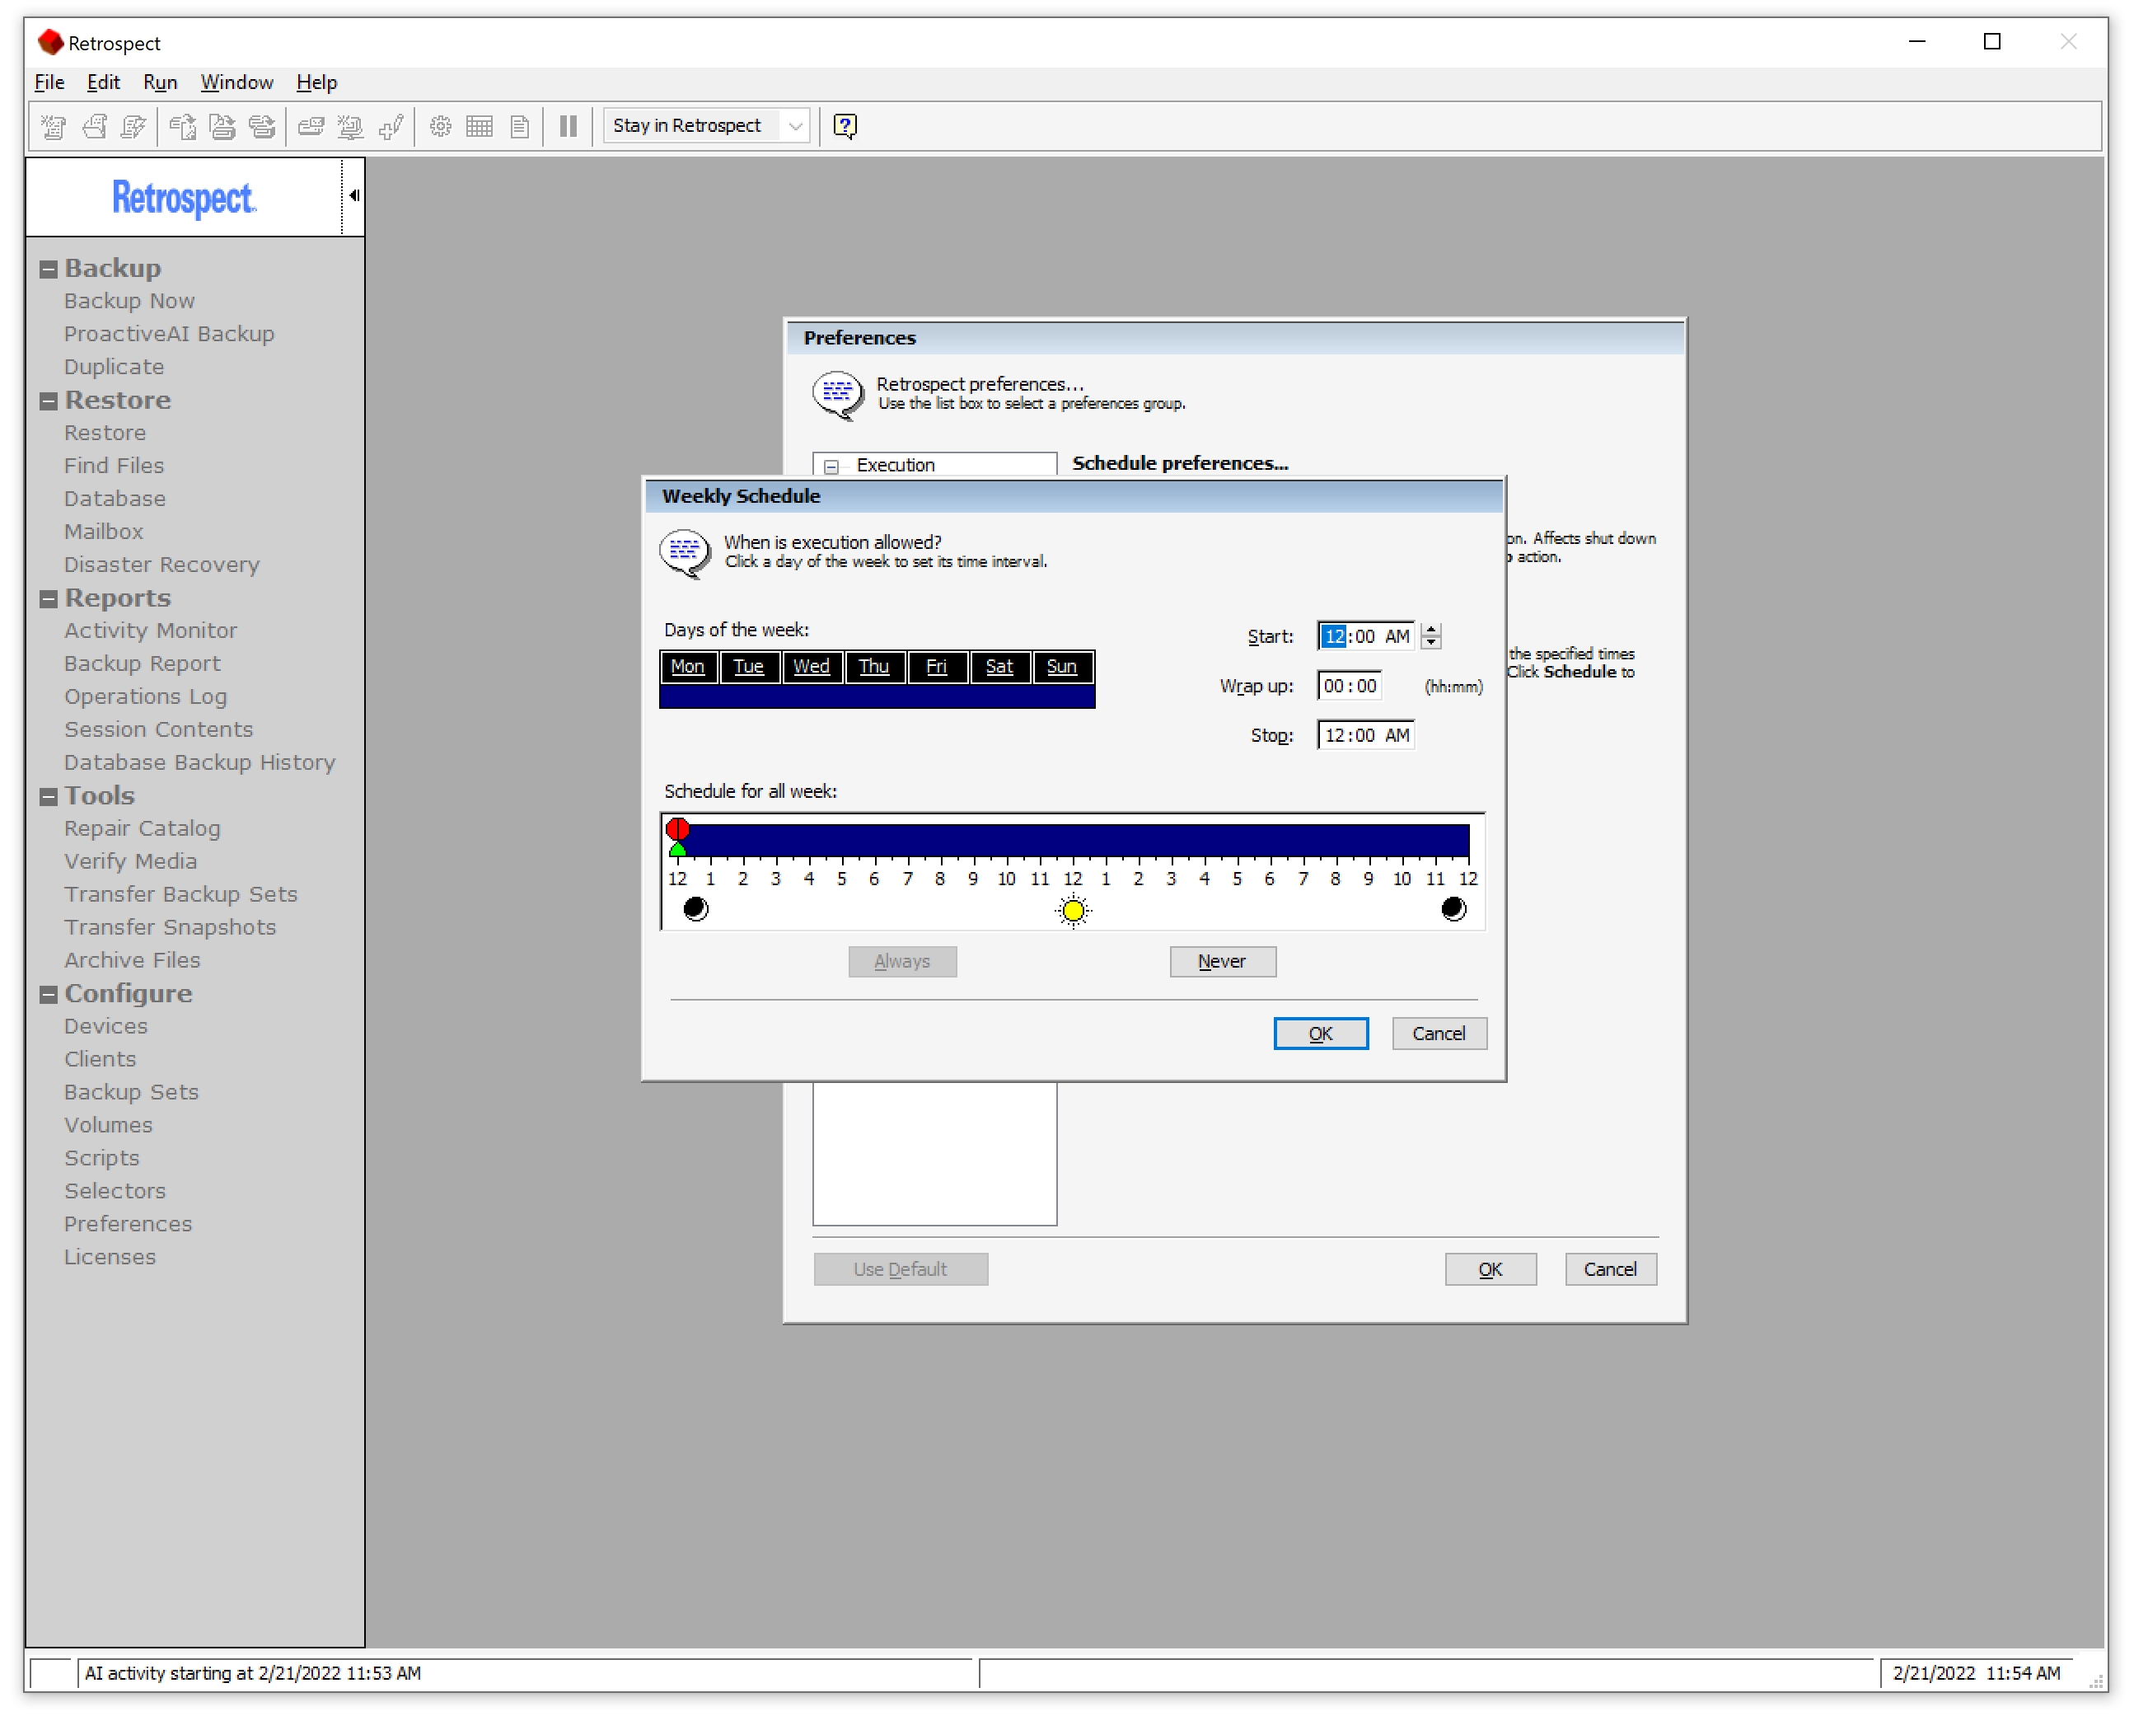Collapse the Configure section in sidebar
This screenshot has width=2134, height=1716.
point(48,995)
